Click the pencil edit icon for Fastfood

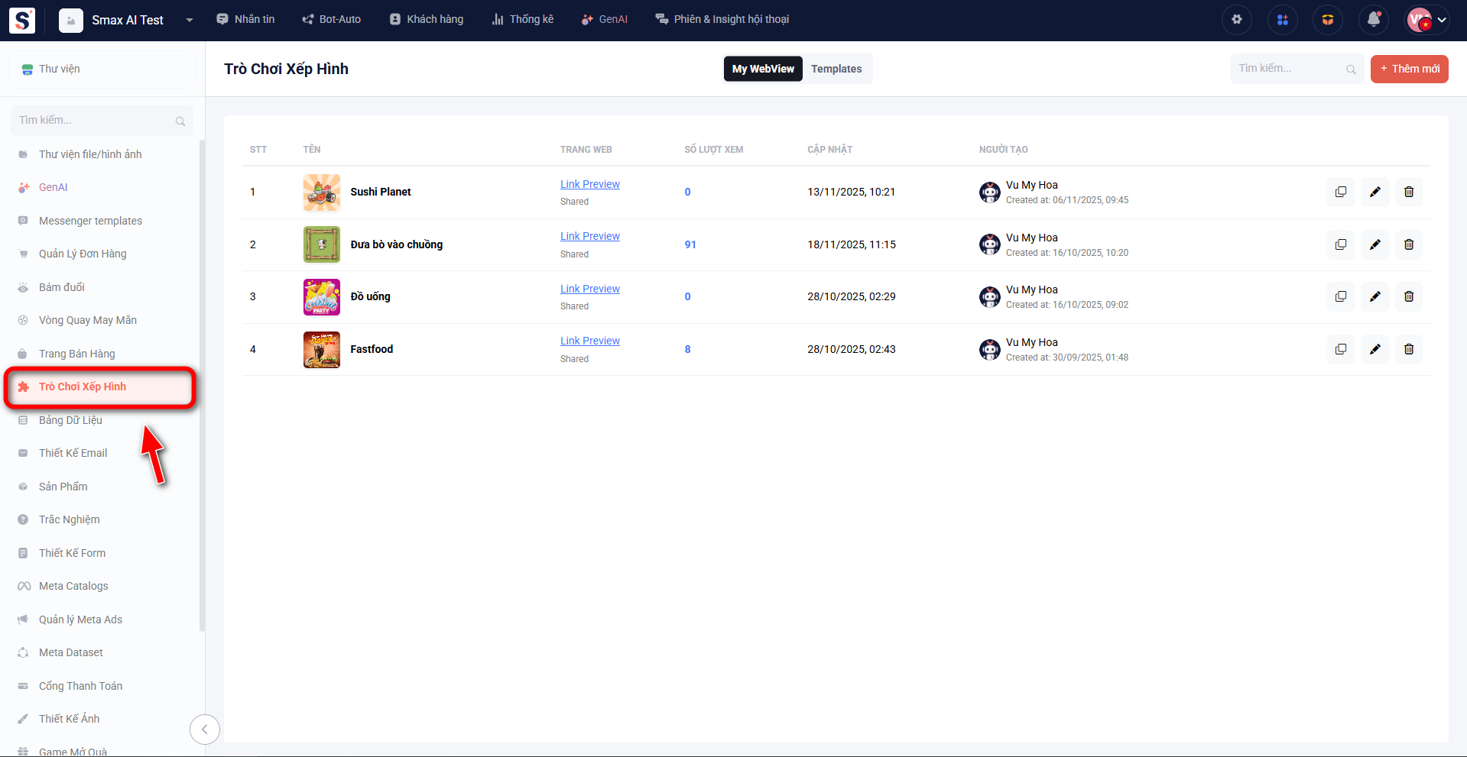[1375, 349]
